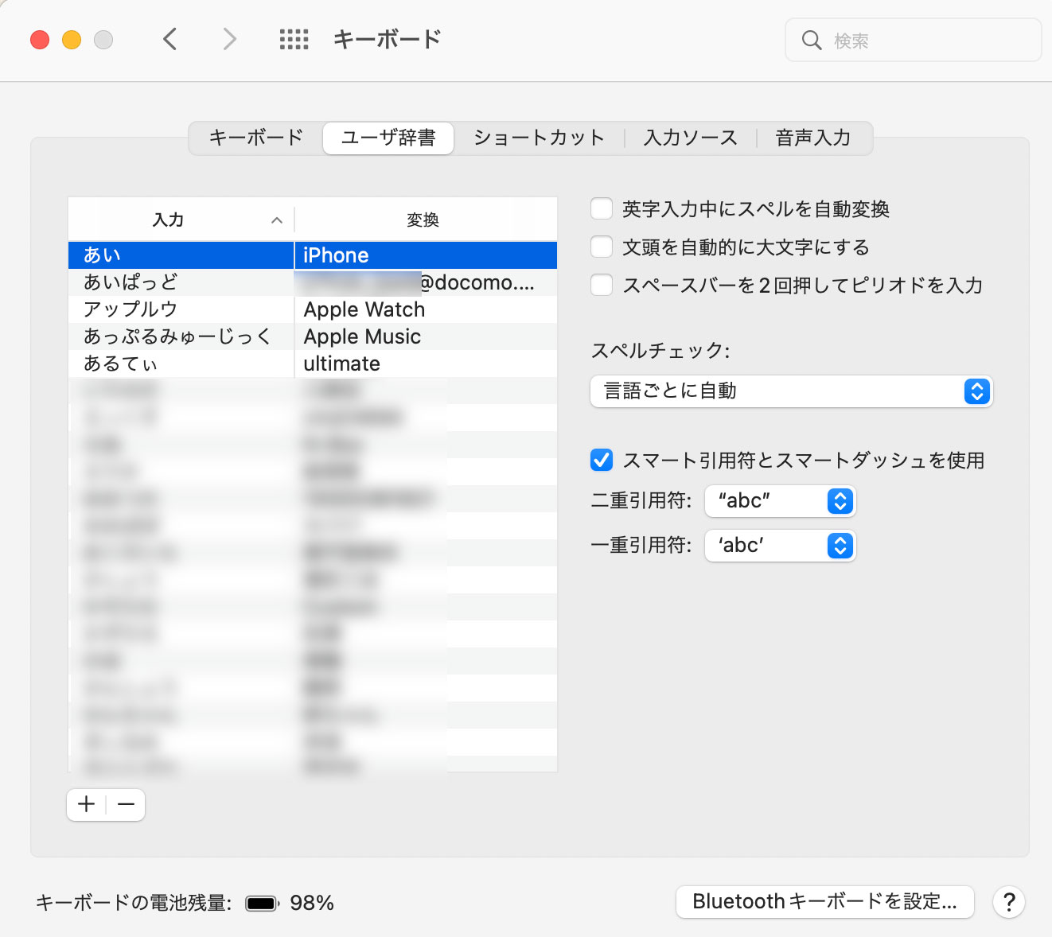Open the 入力ソース tab
This screenshot has width=1052, height=937.
690,138
